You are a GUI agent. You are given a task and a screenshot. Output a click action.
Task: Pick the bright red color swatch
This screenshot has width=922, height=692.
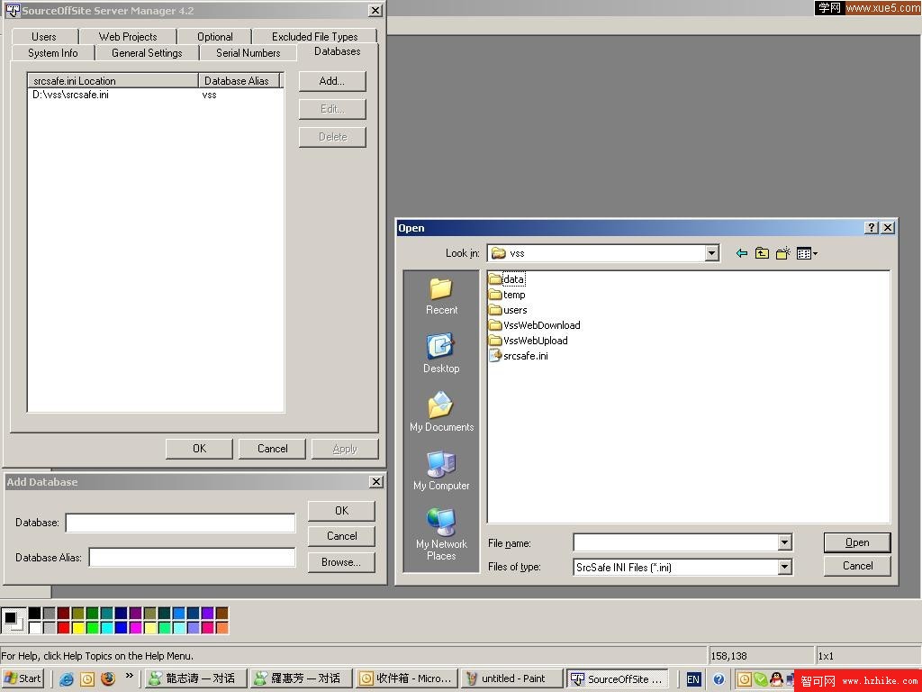(64, 628)
